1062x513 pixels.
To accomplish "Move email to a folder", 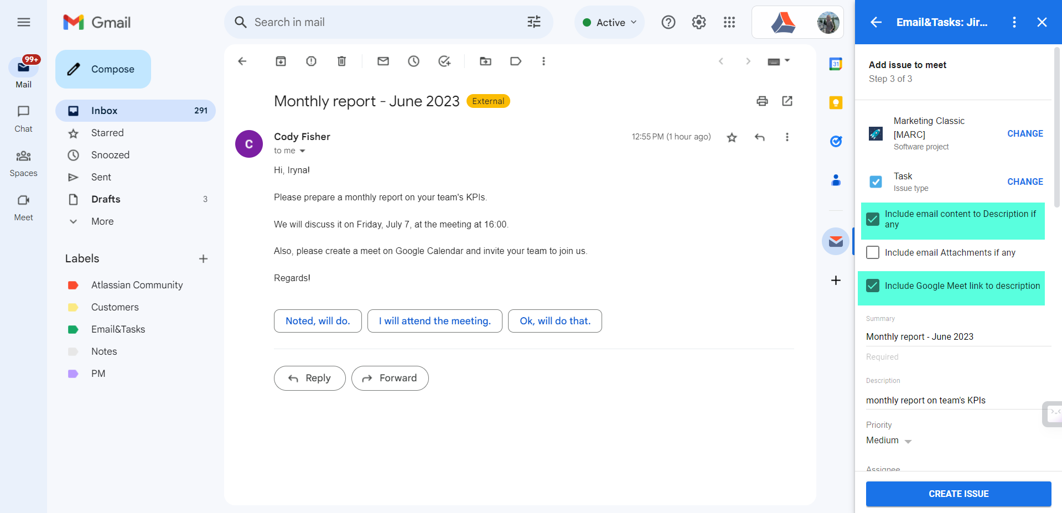I will pyautogui.click(x=485, y=61).
